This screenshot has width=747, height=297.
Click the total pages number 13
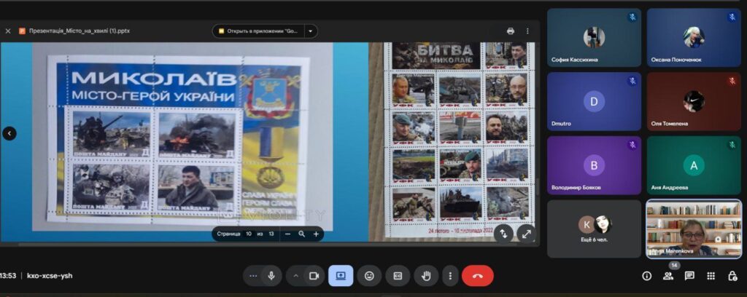[271, 234]
